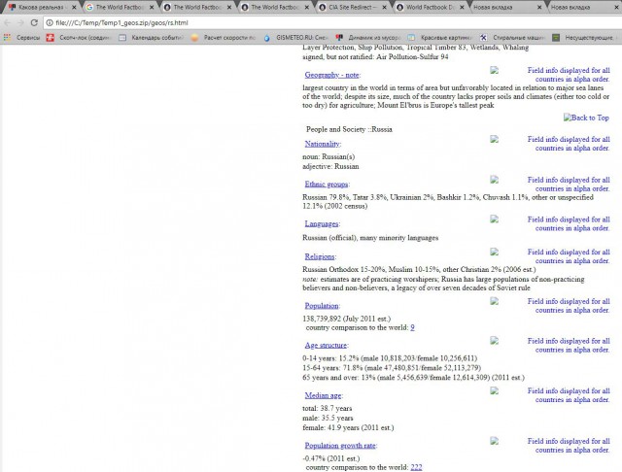Open the Скотч-лок bookmark

[78, 37]
